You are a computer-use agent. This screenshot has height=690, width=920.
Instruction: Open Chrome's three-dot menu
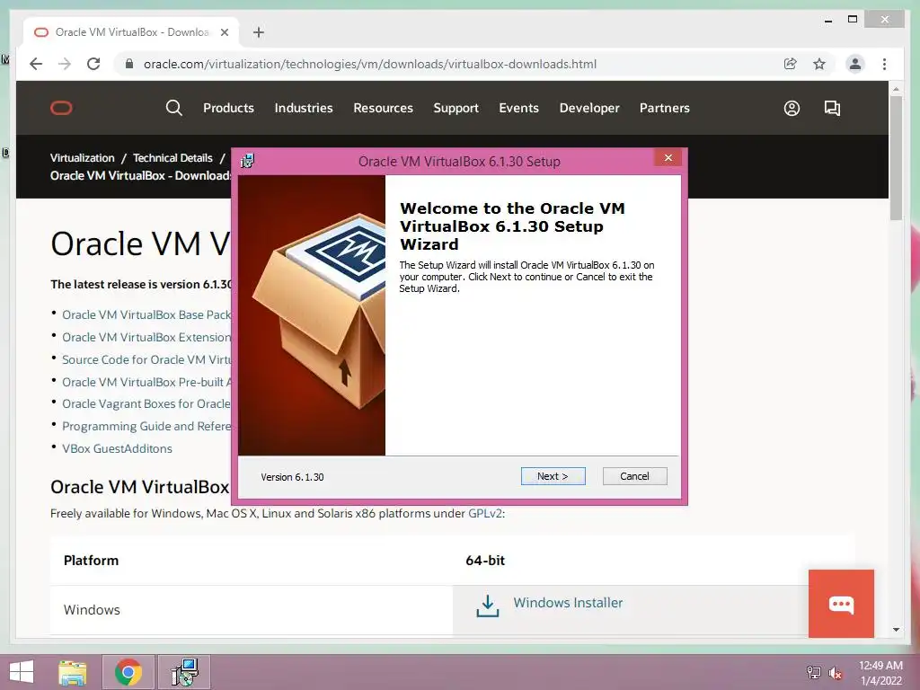click(x=884, y=64)
